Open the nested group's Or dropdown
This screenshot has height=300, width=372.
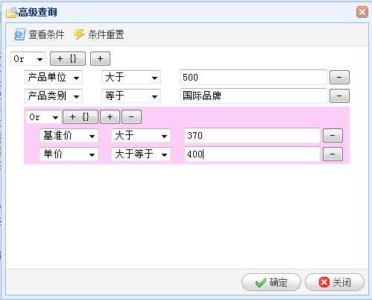pos(44,117)
